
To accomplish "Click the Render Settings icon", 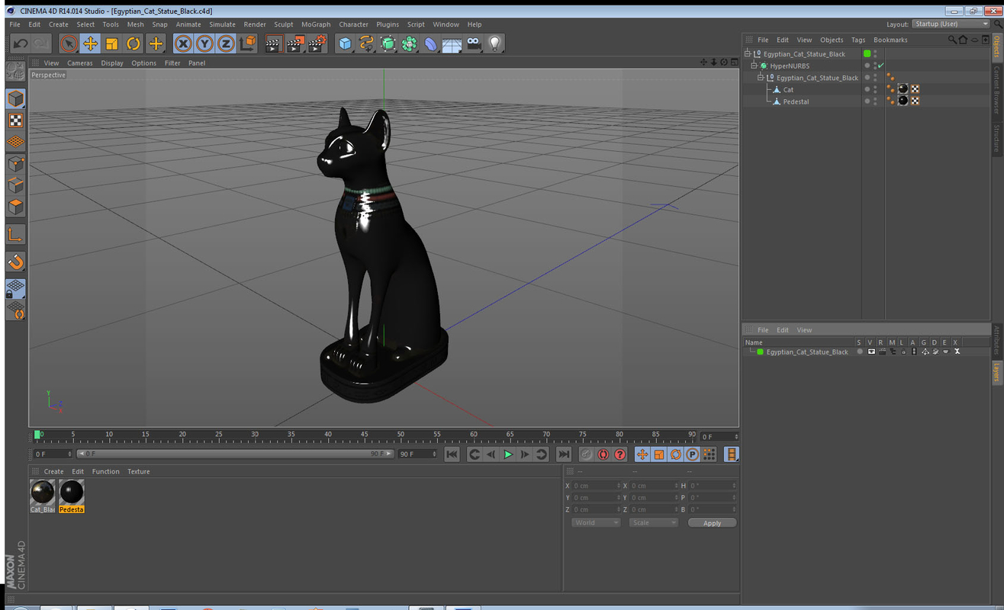I will click(x=315, y=43).
